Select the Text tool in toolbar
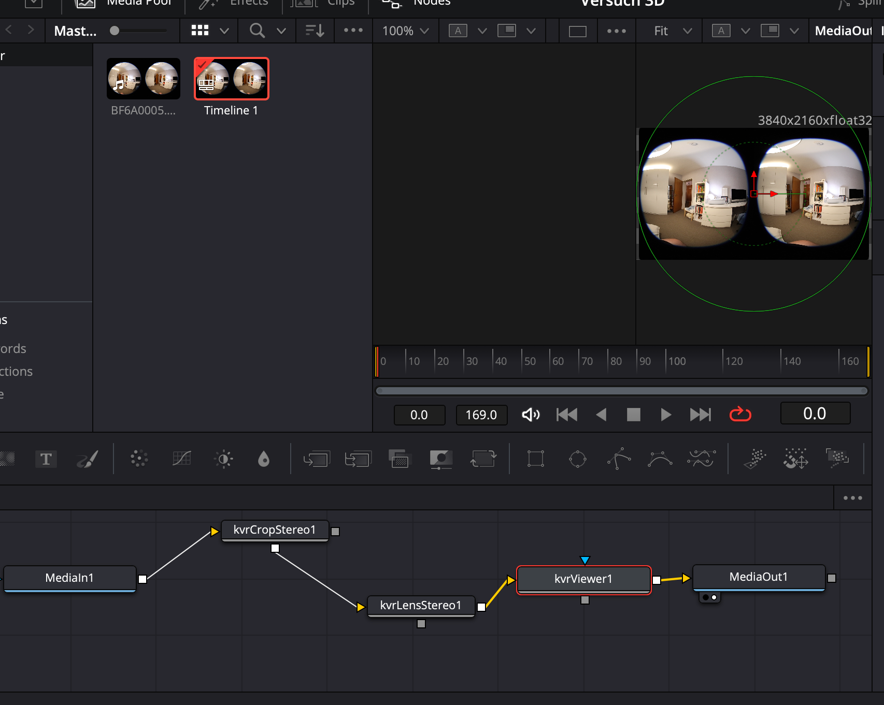 (x=46, y=459)
